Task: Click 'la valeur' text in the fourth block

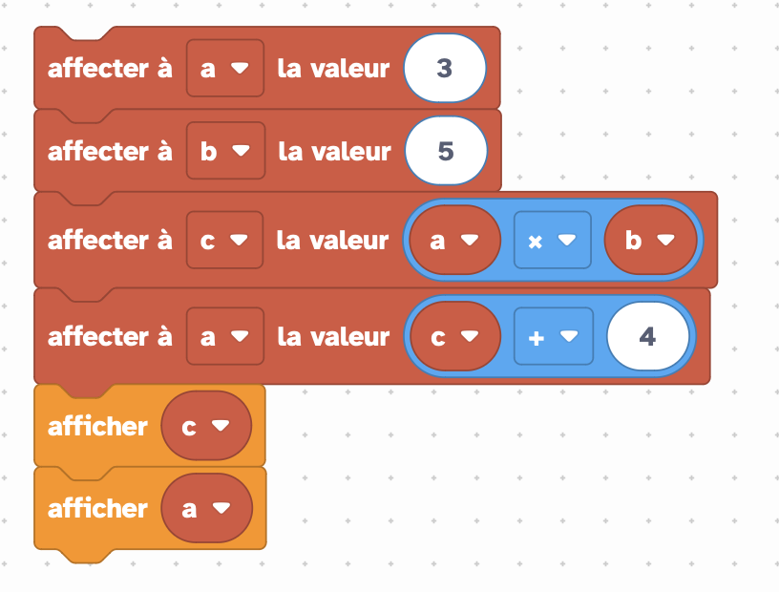Action: (333, 336)
